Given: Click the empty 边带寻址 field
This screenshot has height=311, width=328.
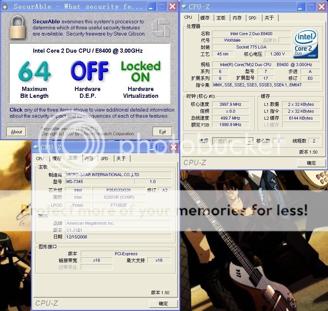Looking at the screenshot, I should point(97,267).
